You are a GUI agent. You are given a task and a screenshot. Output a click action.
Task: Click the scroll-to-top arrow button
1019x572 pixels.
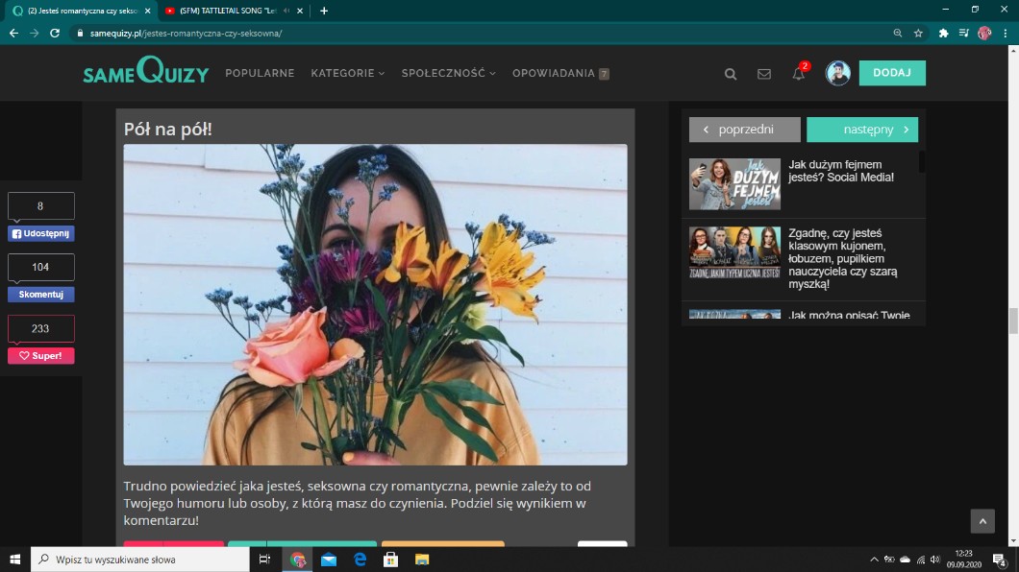982,521
